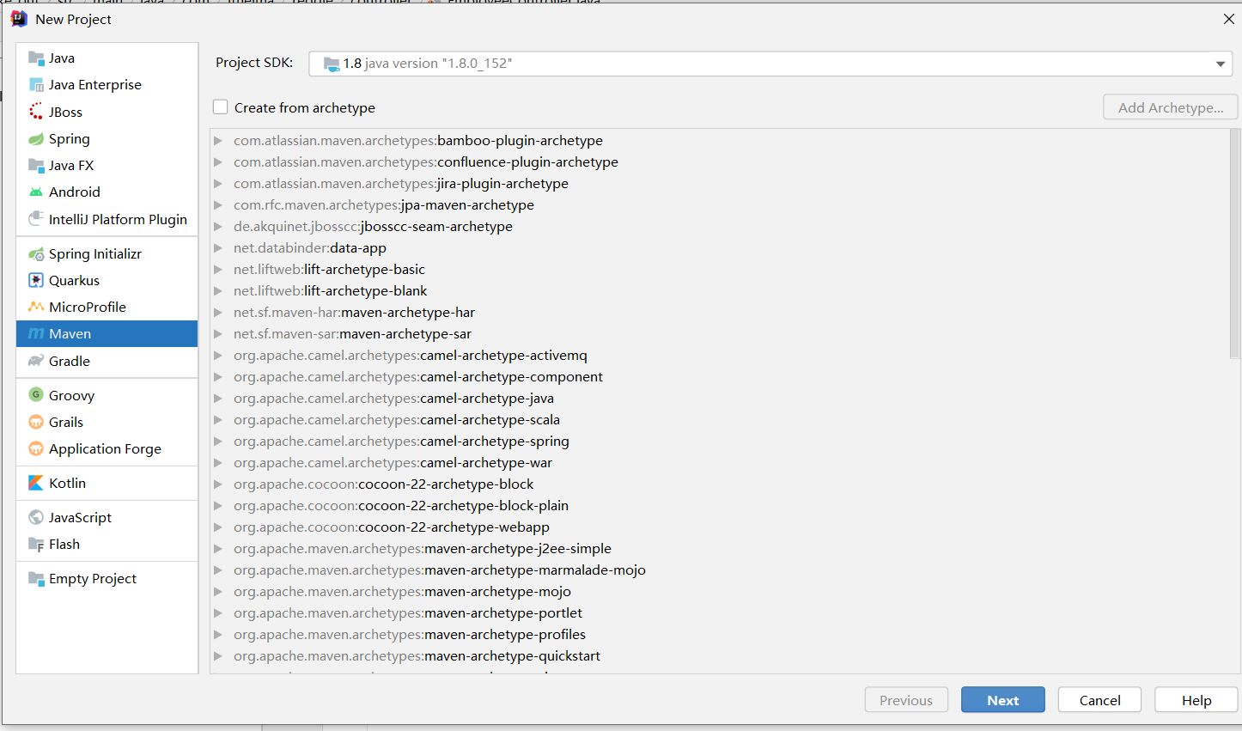The height and width of the screenshot is (731, 1242).
Task: Select the camel-archetype-war row
Action: coord(720,463)
